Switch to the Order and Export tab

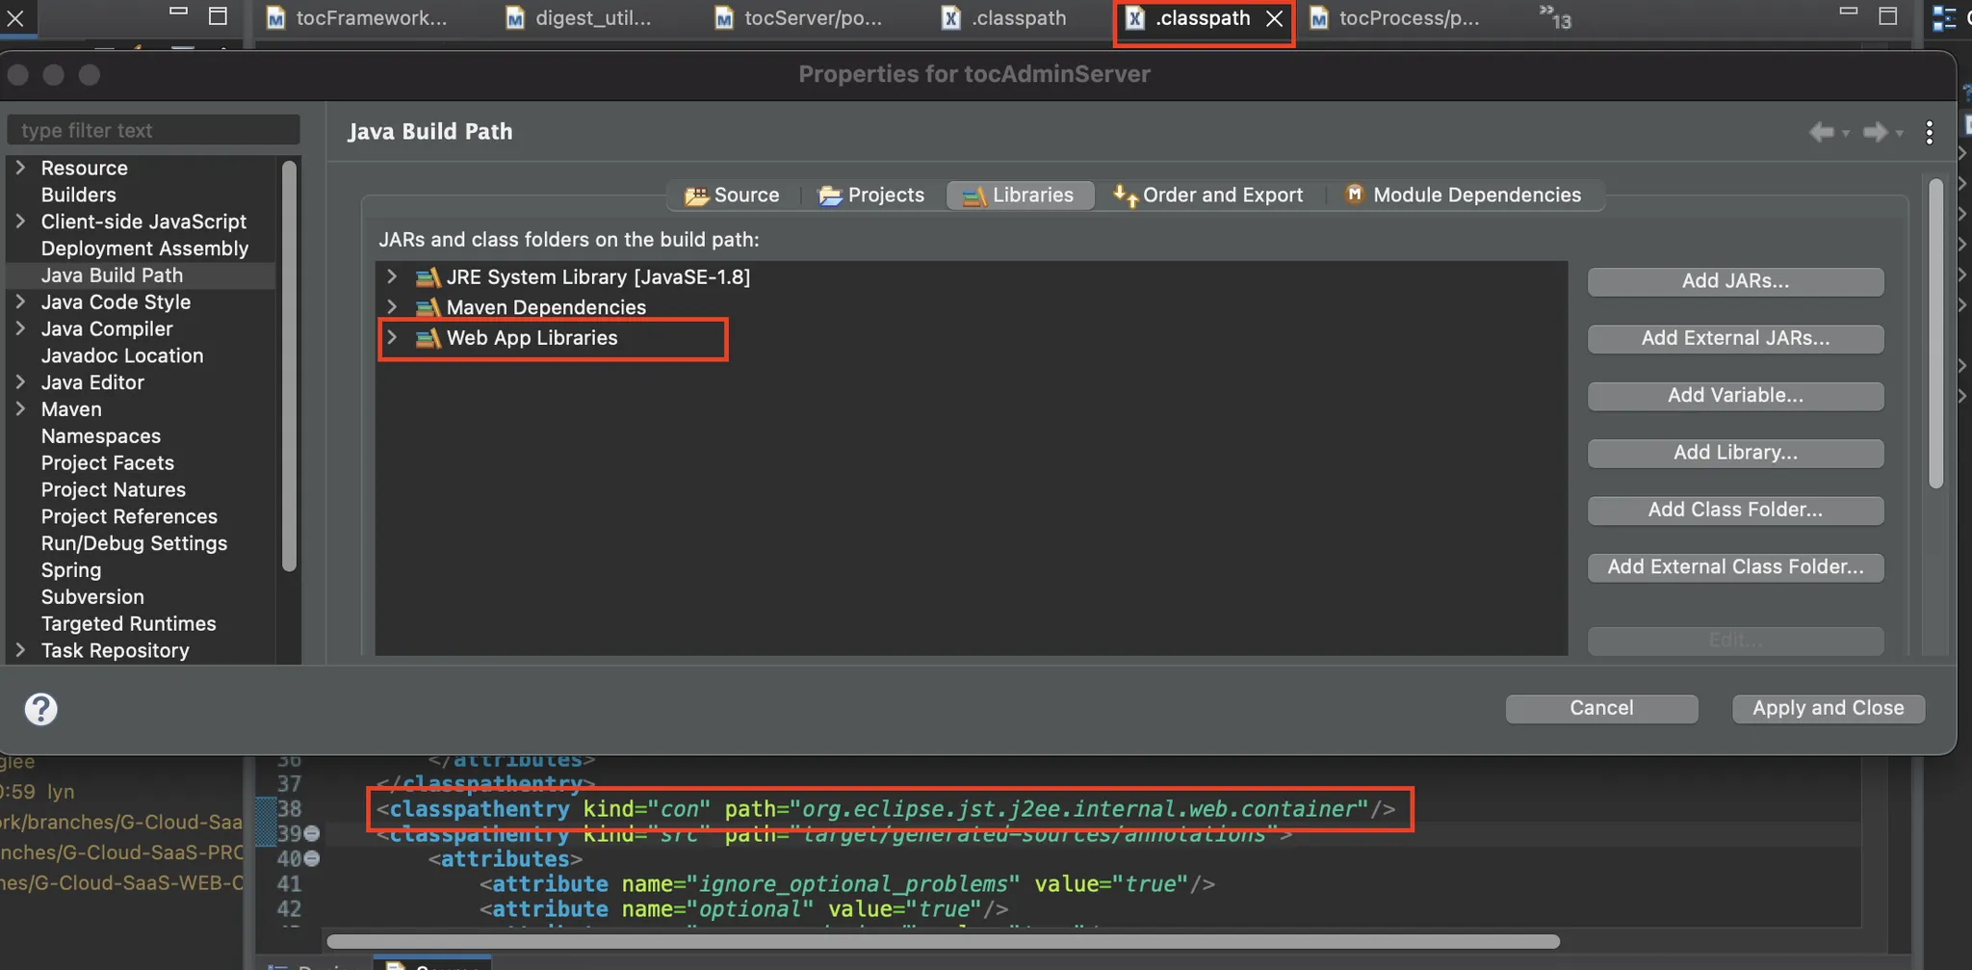pos(1208,195)
